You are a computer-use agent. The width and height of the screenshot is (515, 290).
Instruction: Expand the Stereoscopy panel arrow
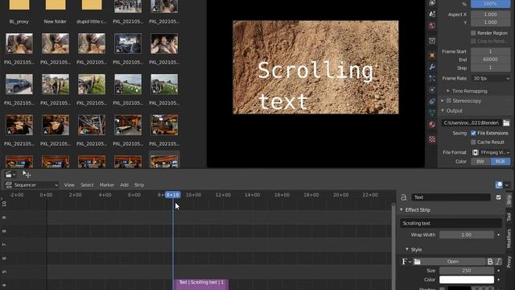pyautogui.click(x=443, y=101)
